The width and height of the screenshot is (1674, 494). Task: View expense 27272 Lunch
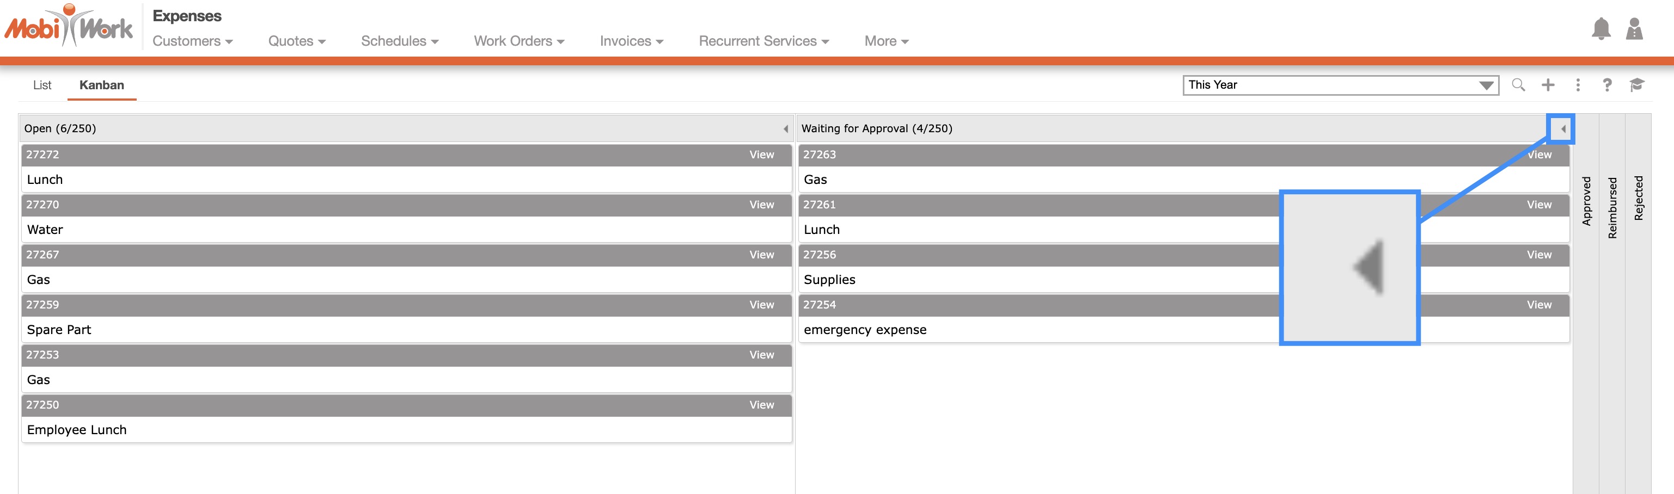pyautogui.click(x=761, y=155)
